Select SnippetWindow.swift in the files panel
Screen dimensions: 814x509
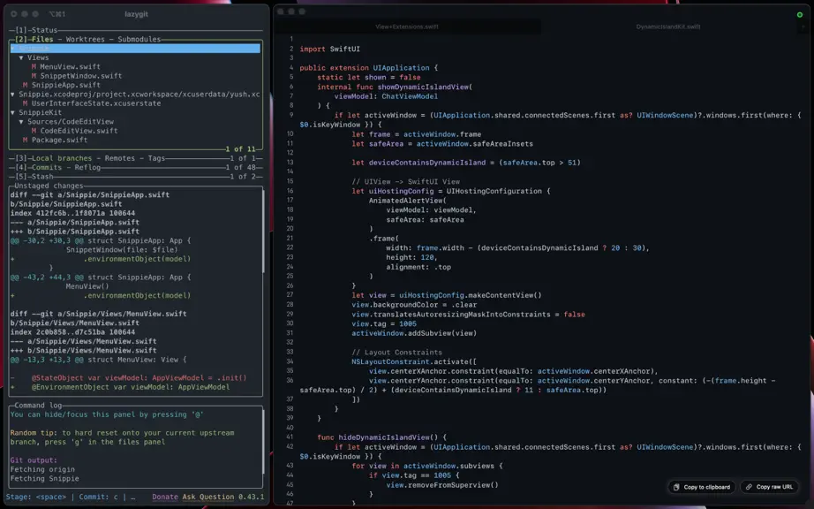[81, 76]
